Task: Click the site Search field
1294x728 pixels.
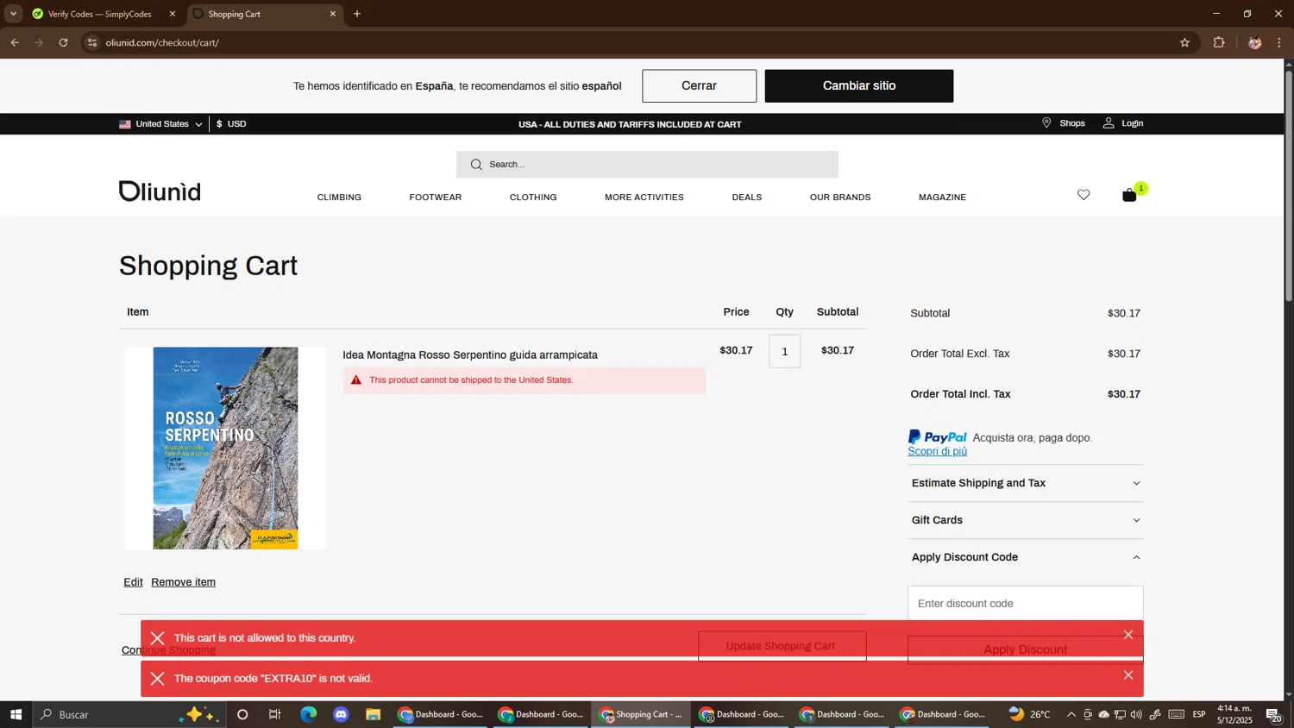Action: coord(647,165)
